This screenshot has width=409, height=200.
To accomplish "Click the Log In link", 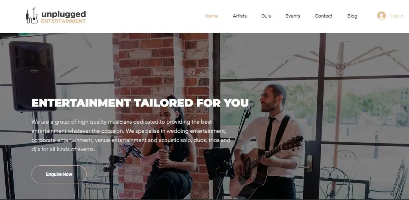I will 397,16.
